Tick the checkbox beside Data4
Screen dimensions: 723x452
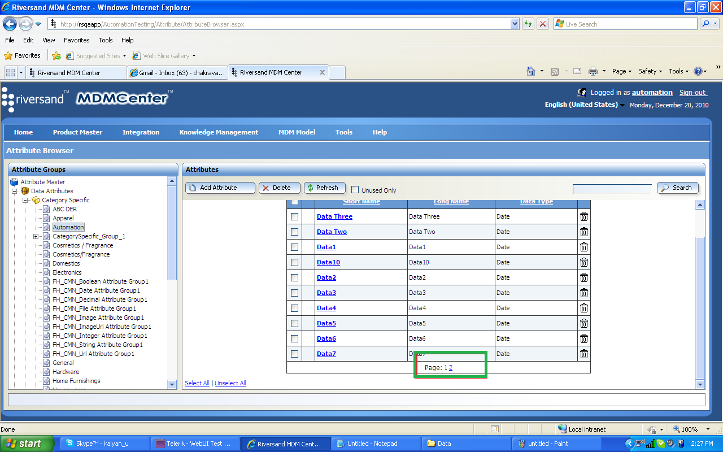[294, 308]
